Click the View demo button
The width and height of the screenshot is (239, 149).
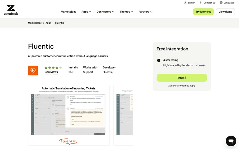click(225, 12)
